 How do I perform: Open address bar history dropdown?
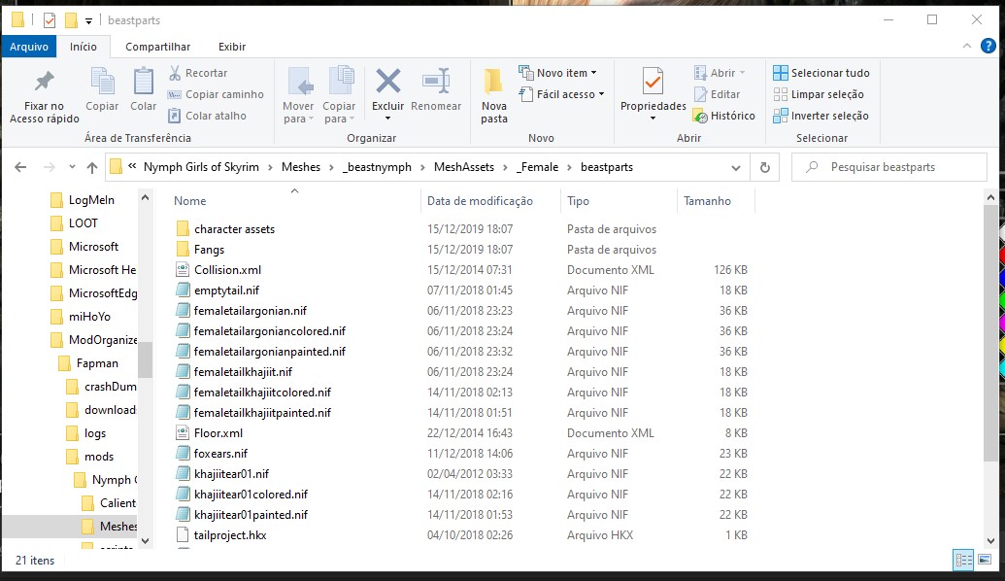(x=736, y=167)
